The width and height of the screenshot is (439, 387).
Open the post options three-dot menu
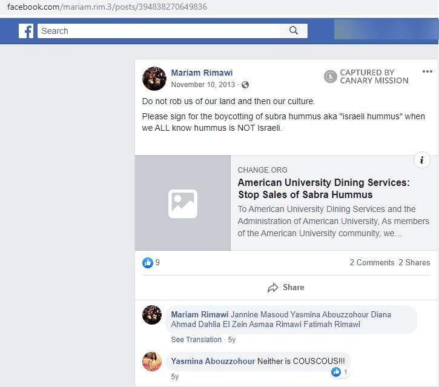427,71
